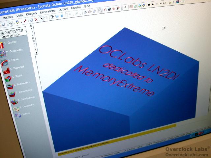Click the multicolor view globe icon
Viewport: 211px width, 158px height.
pos(17,22)
